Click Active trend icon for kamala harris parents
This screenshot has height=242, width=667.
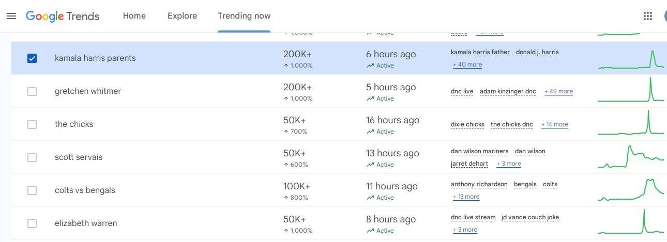tap(370, 66)
